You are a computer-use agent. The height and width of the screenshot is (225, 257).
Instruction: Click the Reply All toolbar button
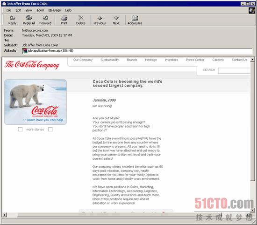[29, 20]
